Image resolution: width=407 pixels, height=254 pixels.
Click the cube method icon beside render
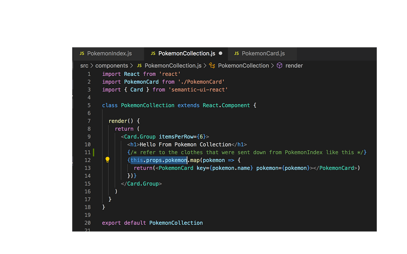tap(279, 66)
